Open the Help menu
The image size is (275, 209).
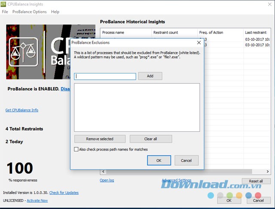(55, 12)
